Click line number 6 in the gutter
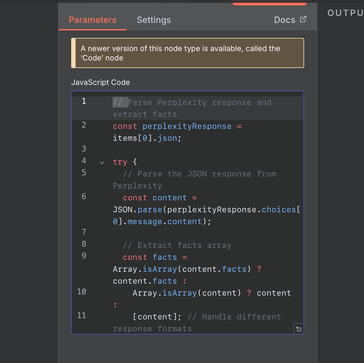The width and height of the screenshot is (364, 363). pyautogui.click(x=84, y=197)
